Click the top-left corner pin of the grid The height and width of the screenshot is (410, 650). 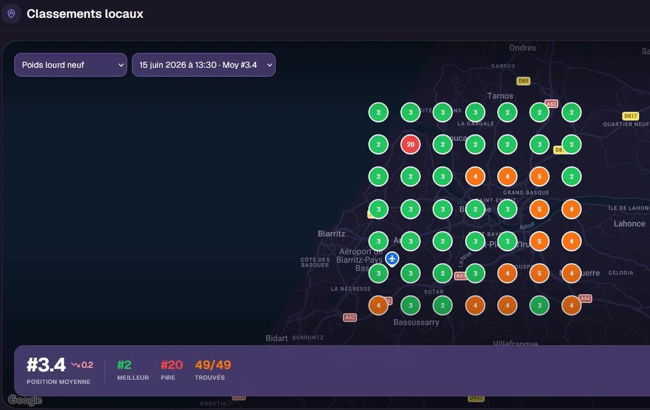click(378, 112)
